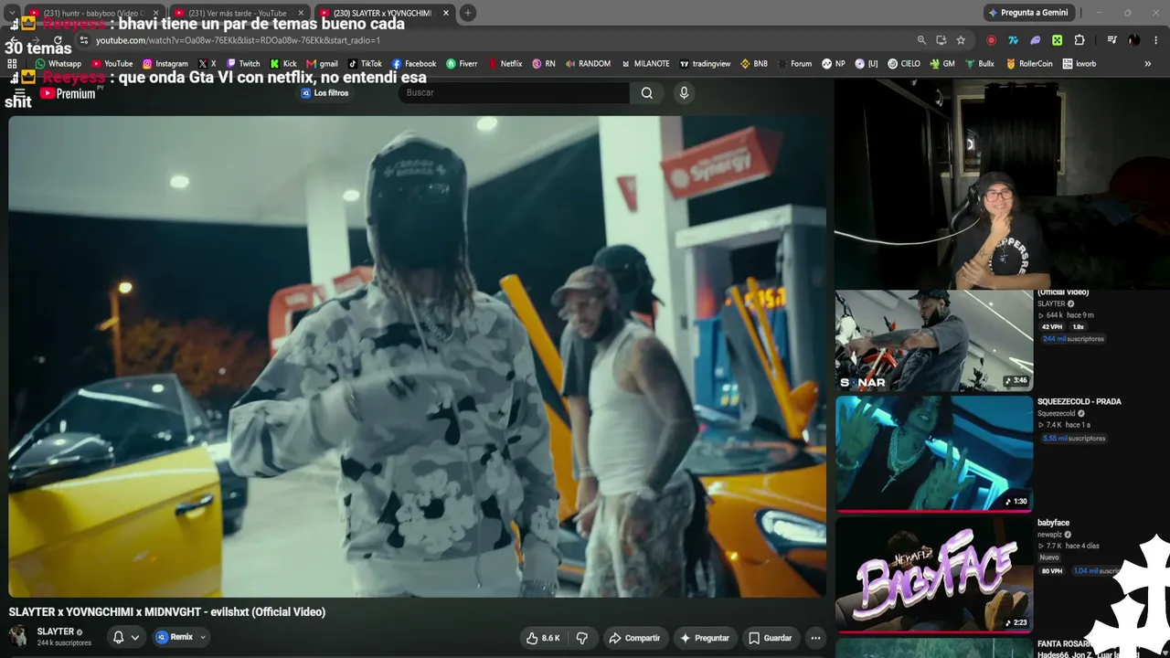Dislike the video with thumbs down
The width and height of the screenshot is (1170, 658).
(582, 638)
